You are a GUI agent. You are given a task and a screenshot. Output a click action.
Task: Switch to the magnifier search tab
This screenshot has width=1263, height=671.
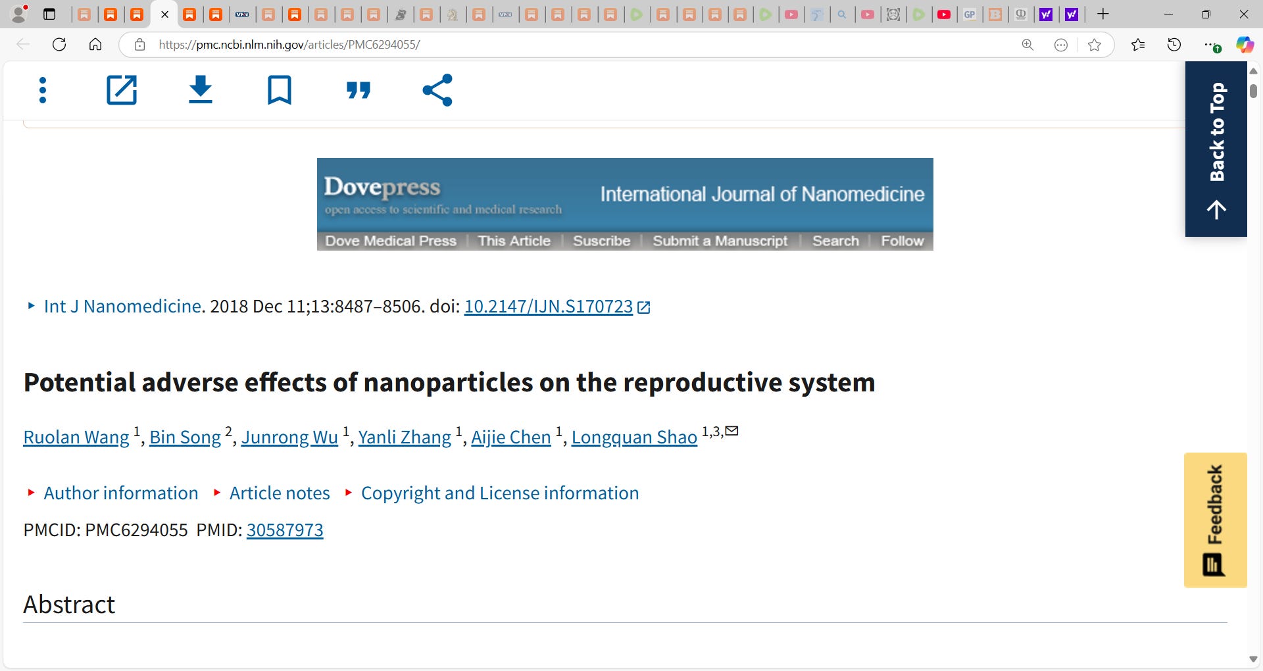click(x=842, y=14)
